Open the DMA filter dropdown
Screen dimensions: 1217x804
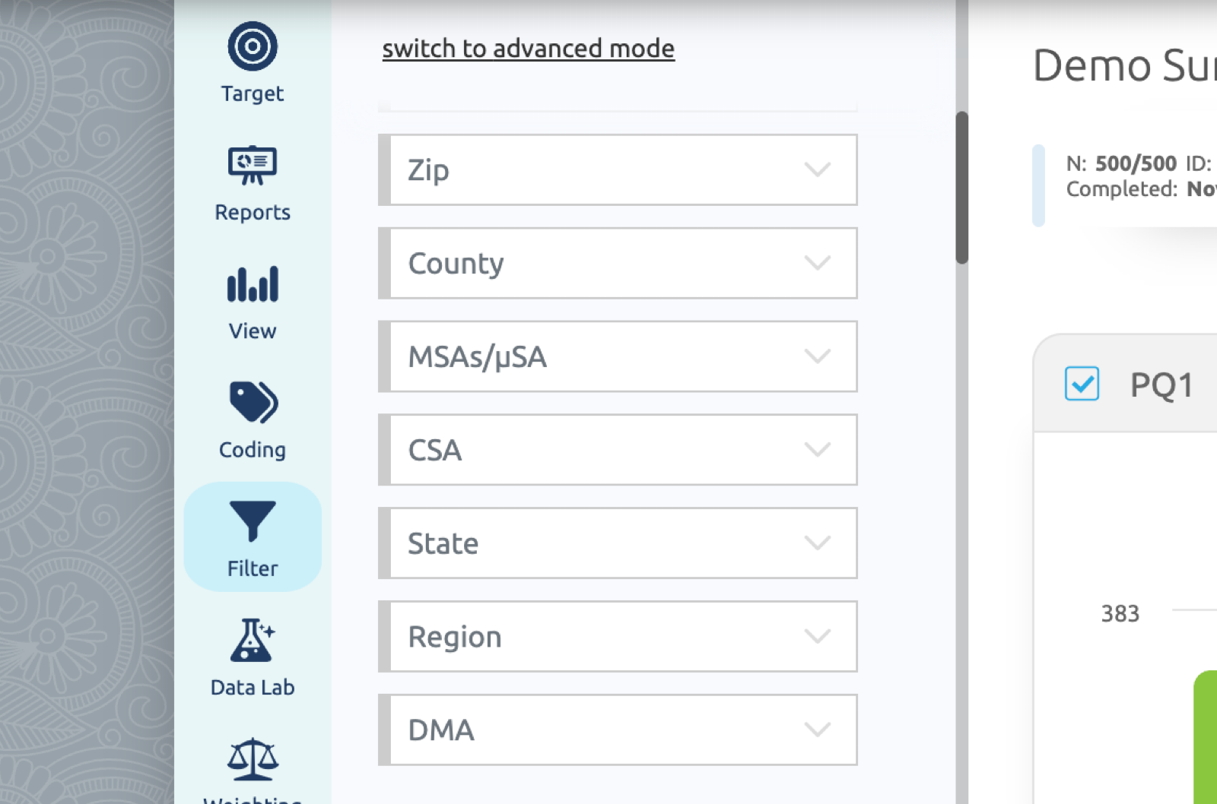click(618, 730)
